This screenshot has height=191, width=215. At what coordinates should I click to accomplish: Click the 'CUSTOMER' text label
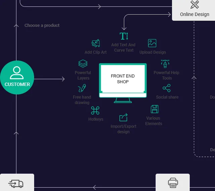click(x=17, y=84)
